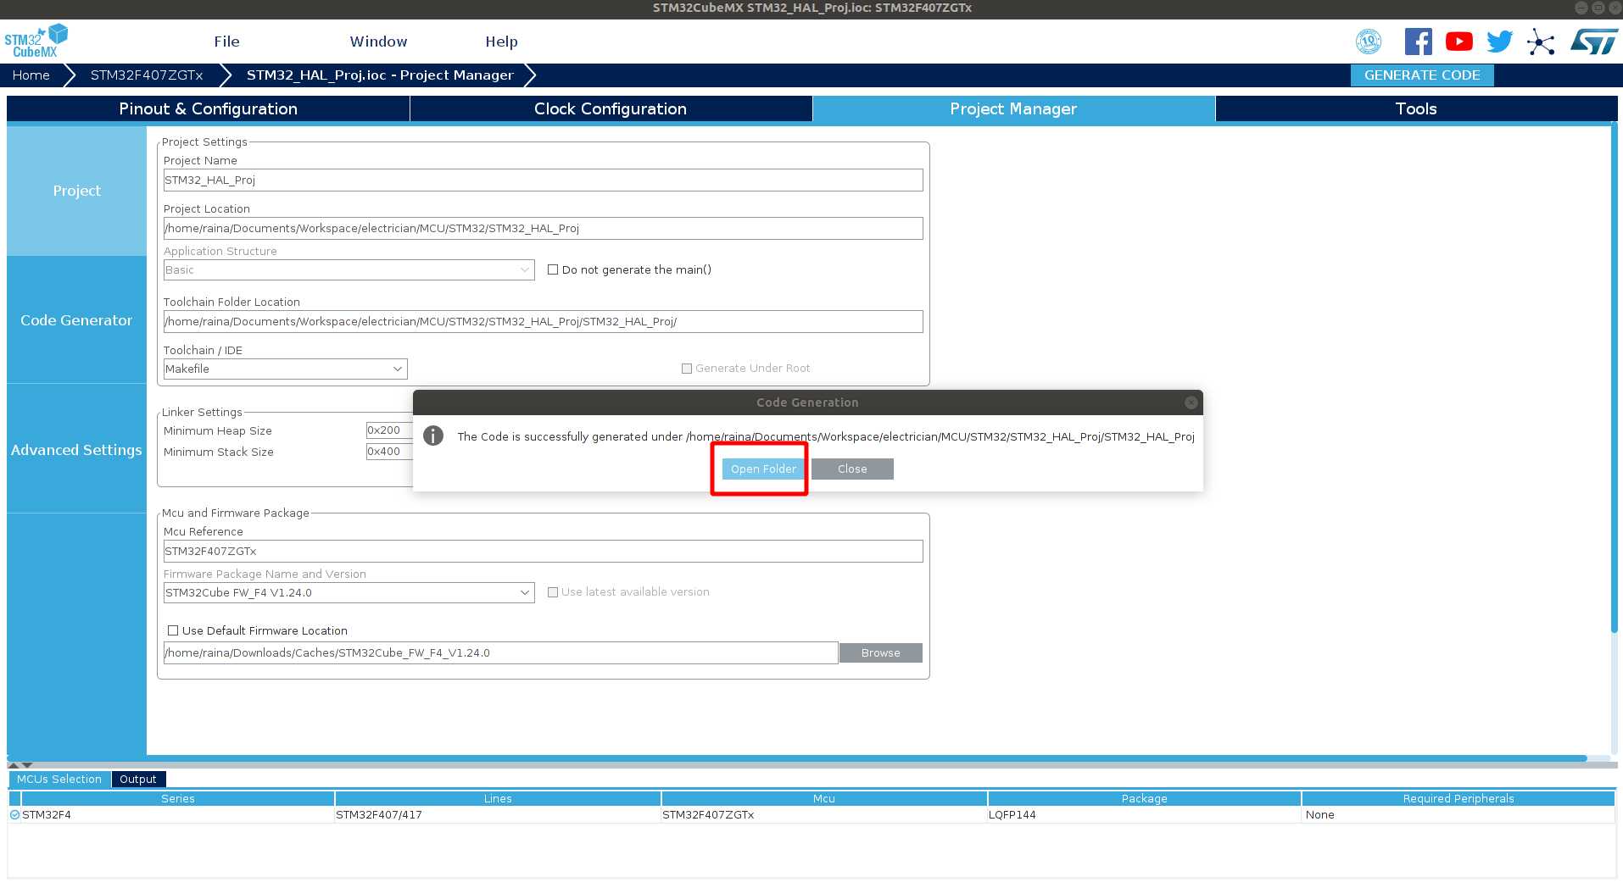Click the info icon in Code Generation dialog

pos(433,436)
